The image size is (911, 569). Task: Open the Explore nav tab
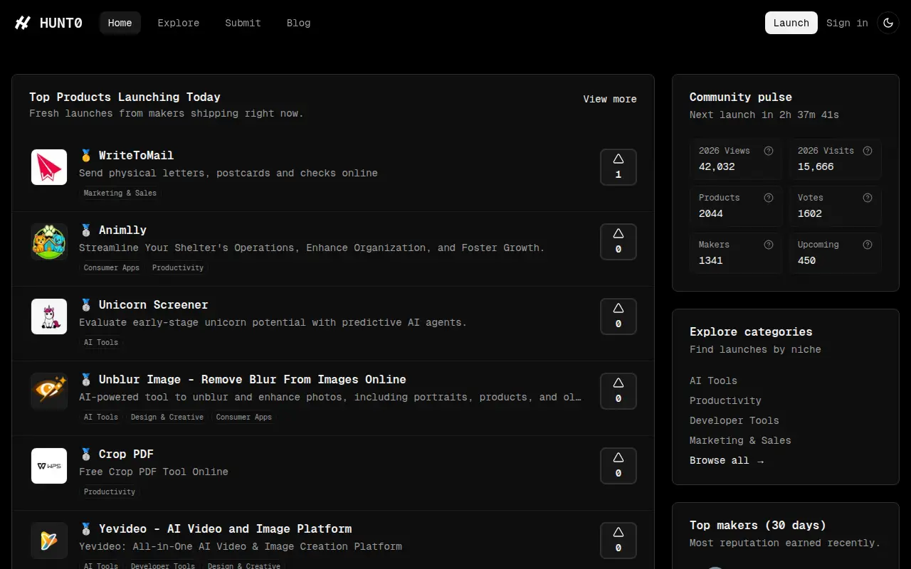point(179,23)
